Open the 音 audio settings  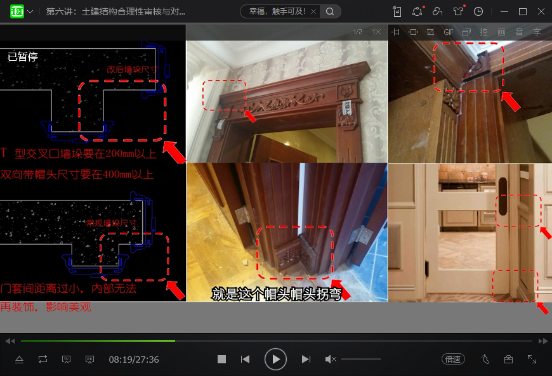point(519,32)
